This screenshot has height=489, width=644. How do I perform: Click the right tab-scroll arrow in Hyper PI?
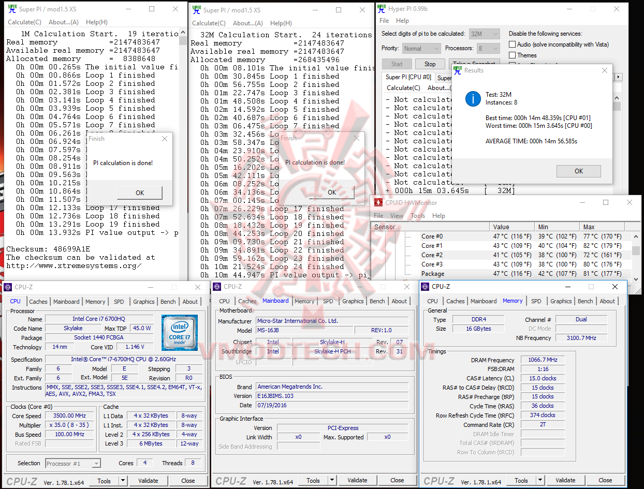click(618, 77)
